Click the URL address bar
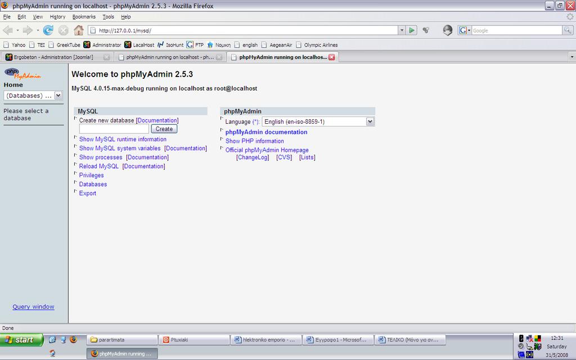Image resolution: width=576 pixels, height=360 pixels. [242, 30]
